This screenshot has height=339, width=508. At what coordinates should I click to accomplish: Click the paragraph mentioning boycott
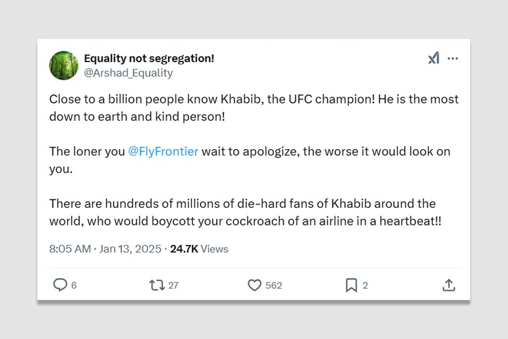[x=245, y=212]
